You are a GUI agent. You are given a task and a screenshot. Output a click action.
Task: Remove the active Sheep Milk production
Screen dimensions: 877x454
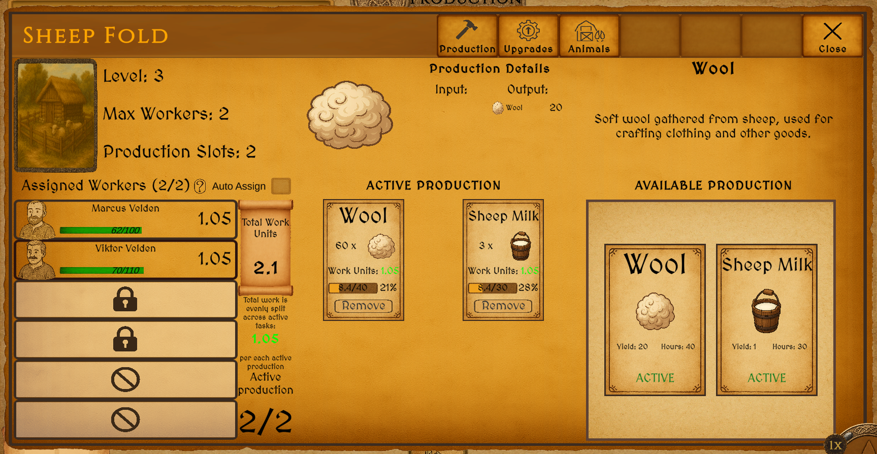(x=503, y=306)
